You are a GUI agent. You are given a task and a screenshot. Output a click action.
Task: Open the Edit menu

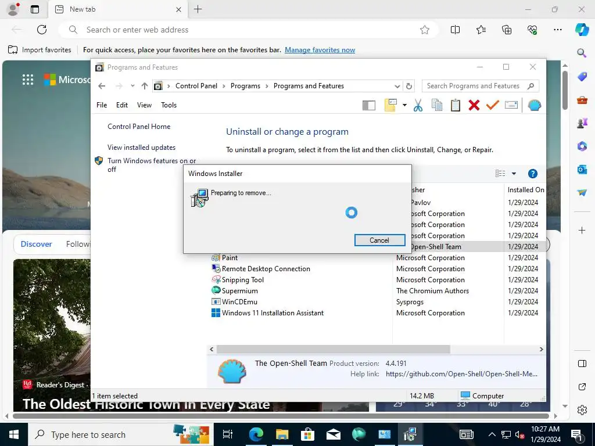[122, 105]
